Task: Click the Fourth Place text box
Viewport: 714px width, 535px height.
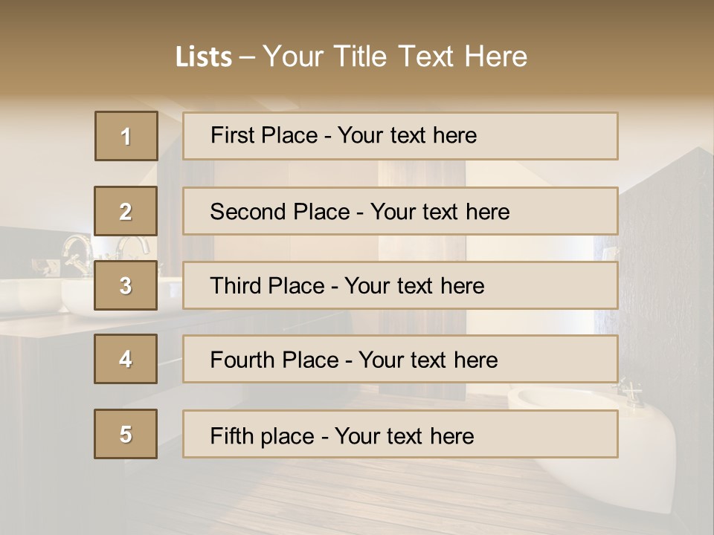Action: coord(400,359)
